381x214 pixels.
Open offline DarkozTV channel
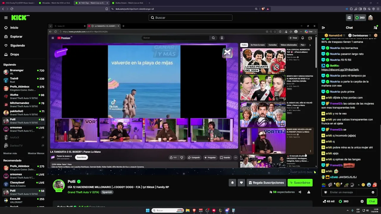pyautogui.click(x=24, y=145)
